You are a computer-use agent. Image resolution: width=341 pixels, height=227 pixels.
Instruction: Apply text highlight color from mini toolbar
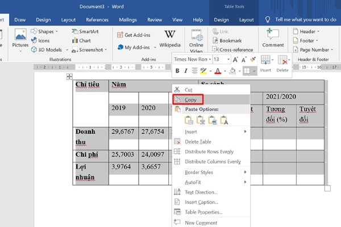click(203, 71)
